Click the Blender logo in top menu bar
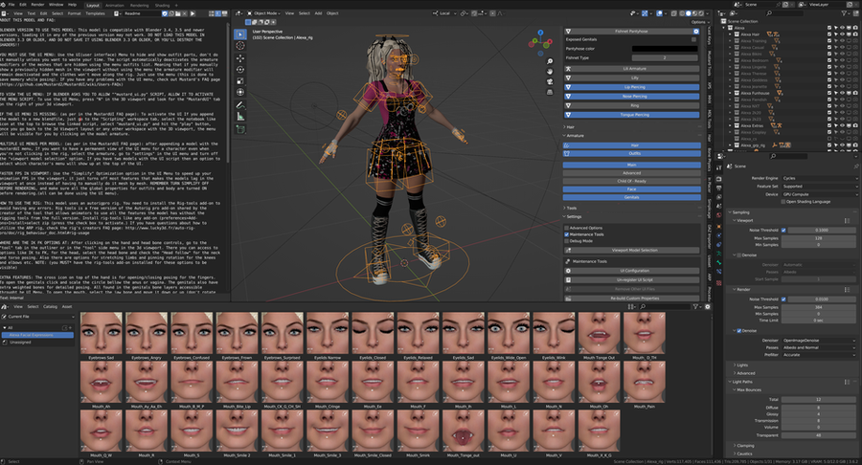Screen dimensions: 862x465 point(3,5)
